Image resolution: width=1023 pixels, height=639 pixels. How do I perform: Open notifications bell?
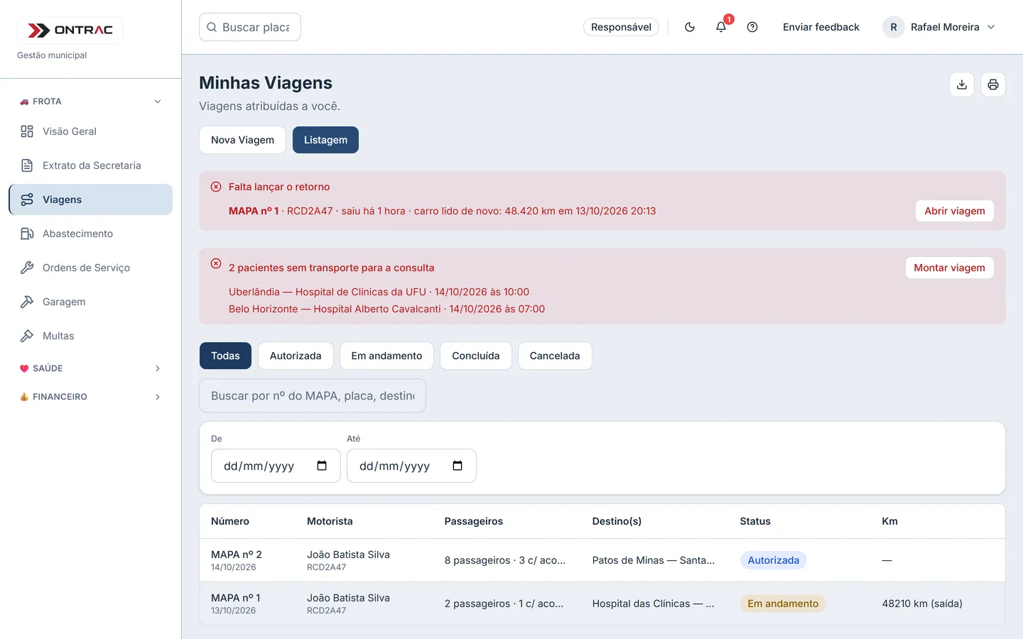click(x=721, y=27)
